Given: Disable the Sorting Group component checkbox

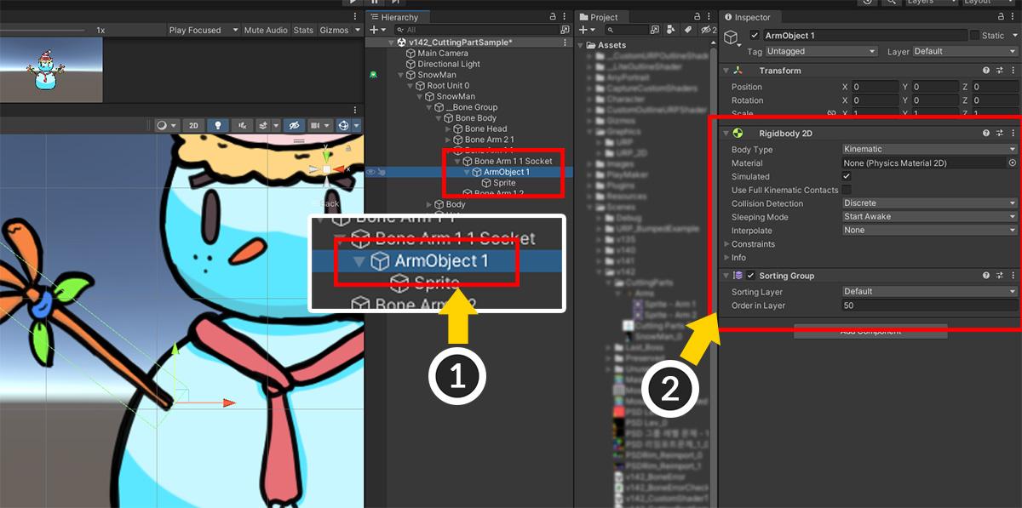Looking at the screenshot, I should pyautogui.click(x=750, y=276).
